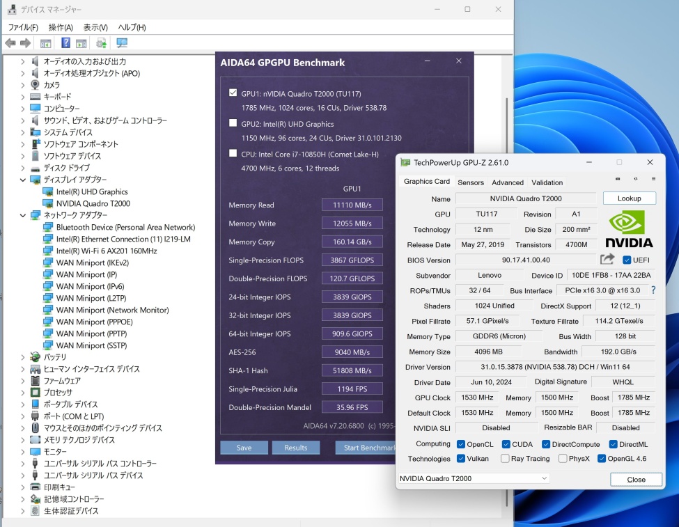Click the GPU-Z share BIOS arrow icon
Image resolution: width=679 pixels, height=527 pixels.
(x=607, y=259)
